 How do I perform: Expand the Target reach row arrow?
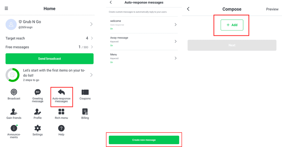pyautogui.click(x=92, y=38)
